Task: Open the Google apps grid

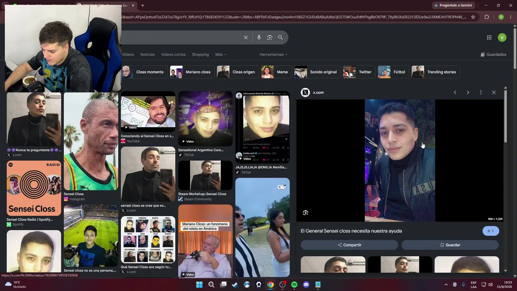Action: coord(489,38)
